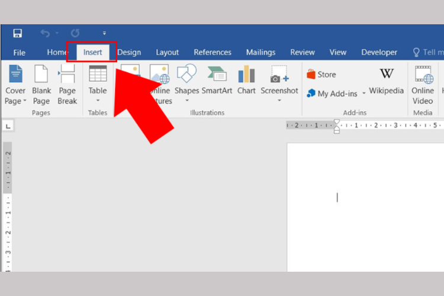Viewport: 444px width, 296px height.
Task: Undo the last action
Action: (x=45, y=33)
